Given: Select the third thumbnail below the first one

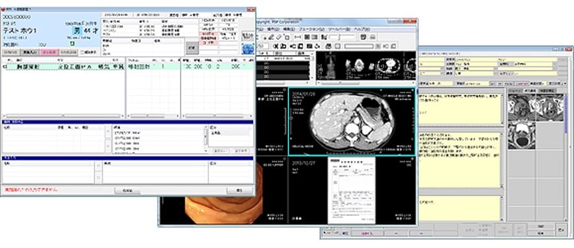Looking at the screenshot, I should 522,135.
